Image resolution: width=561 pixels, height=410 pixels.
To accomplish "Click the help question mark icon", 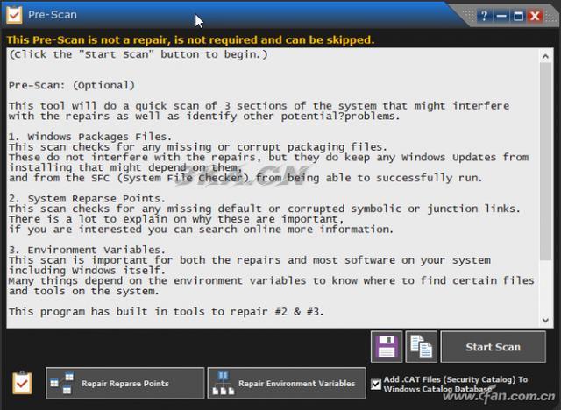I will pyautogui.click(x=484, y=16).
